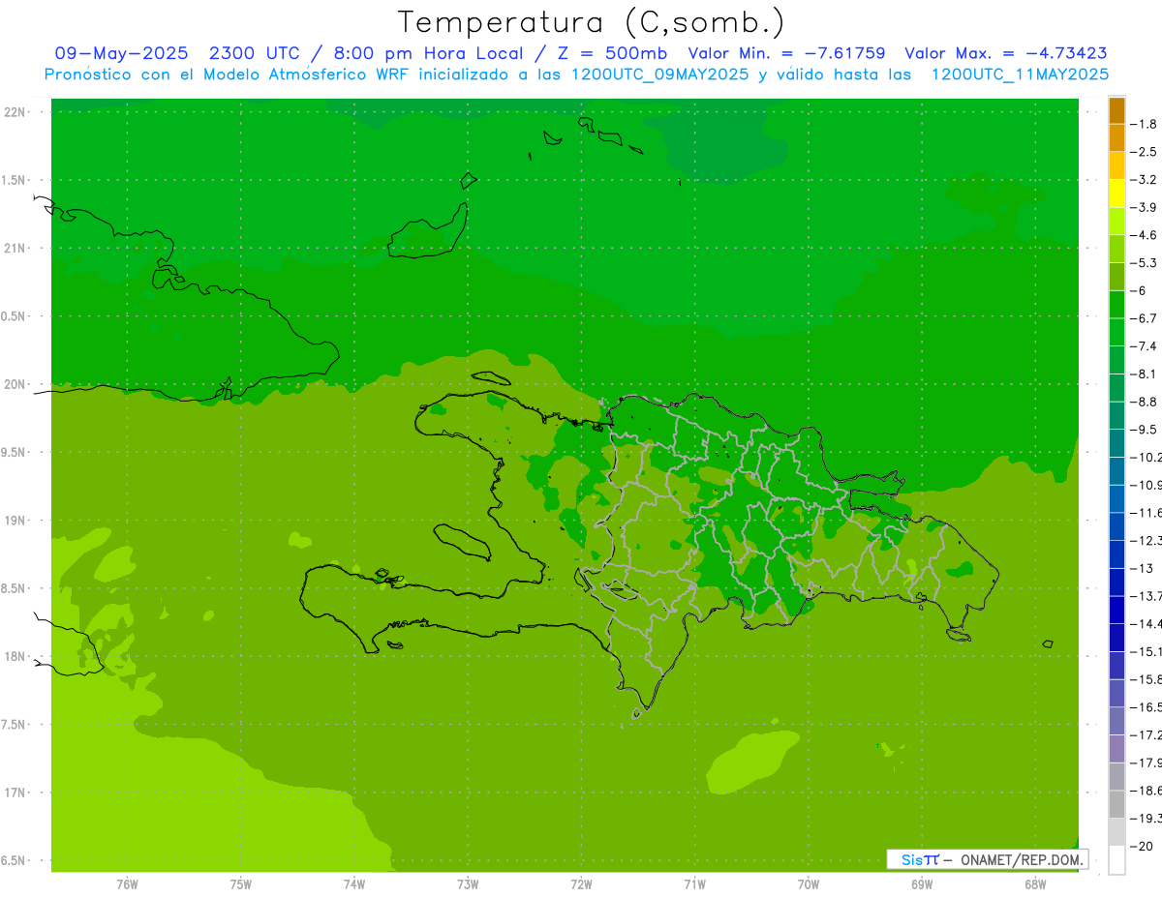Viewport: 1162px width, 897px height.
Task: Click the '-5.3' legend label
Action: click(x=1144, y=263)
